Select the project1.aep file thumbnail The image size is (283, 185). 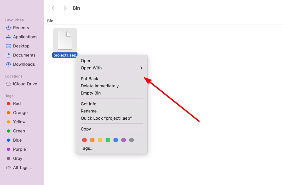click(x=65, y=40)
